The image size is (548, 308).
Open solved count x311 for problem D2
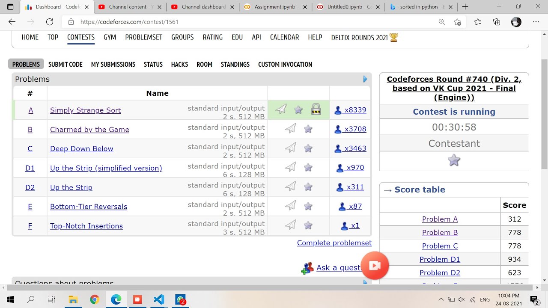[350, 187]
